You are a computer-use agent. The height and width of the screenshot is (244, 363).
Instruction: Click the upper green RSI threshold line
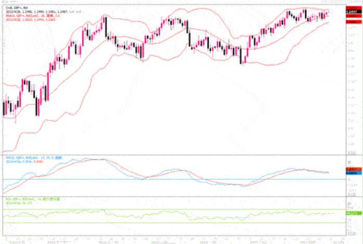point(174,209)
